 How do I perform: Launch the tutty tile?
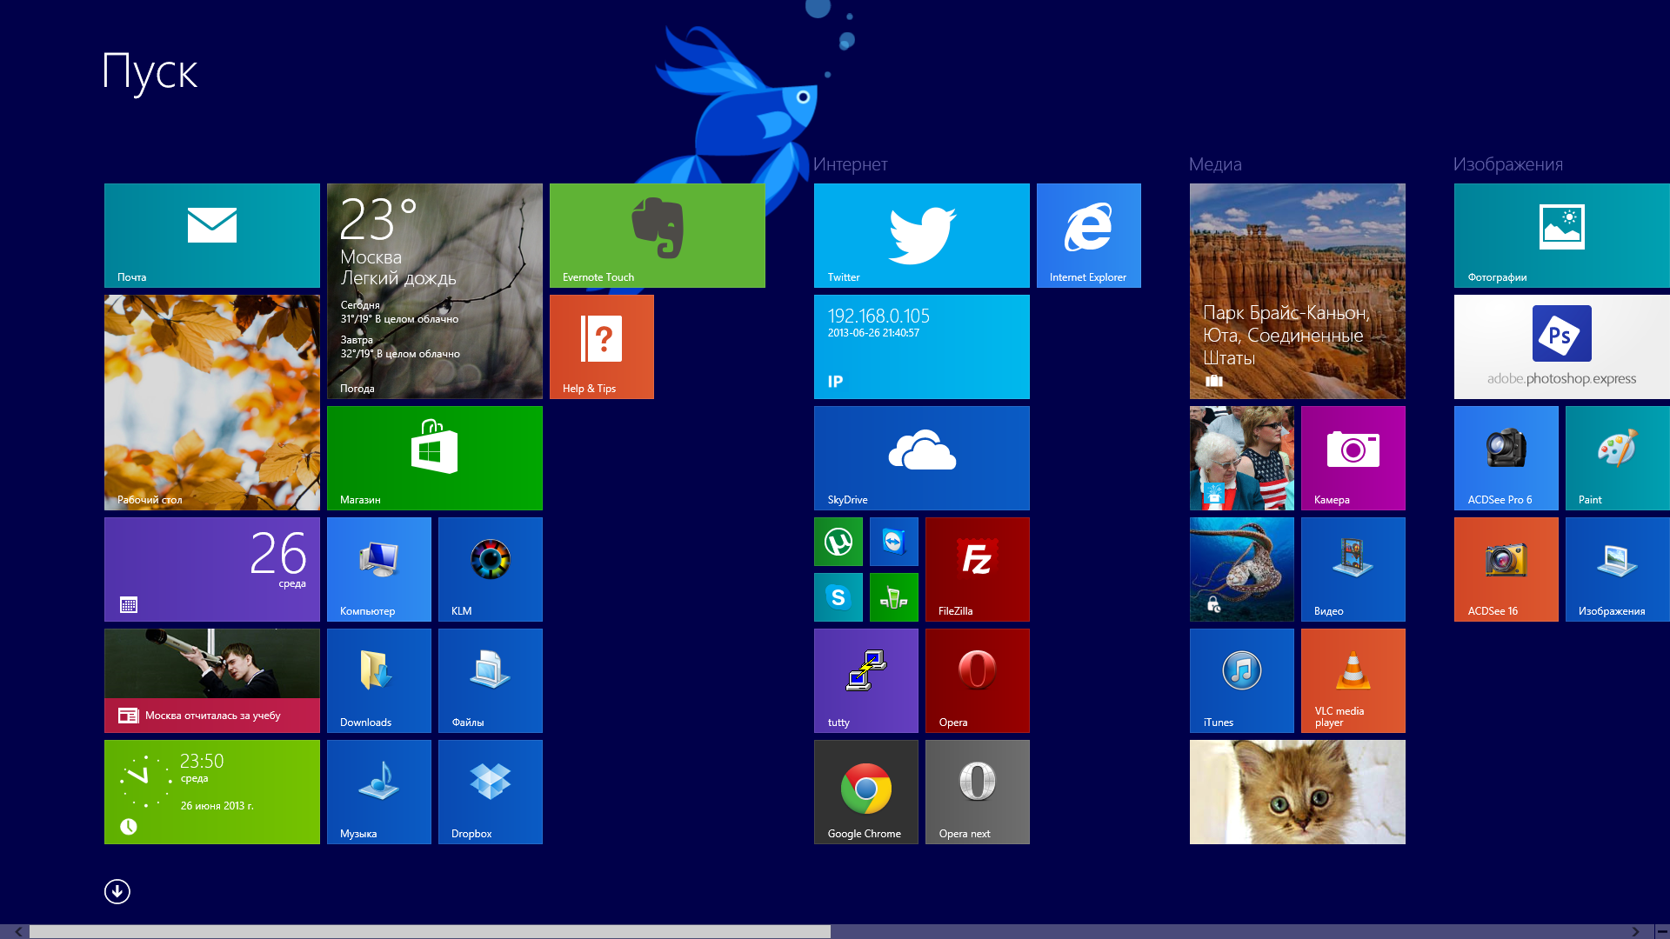866,681
